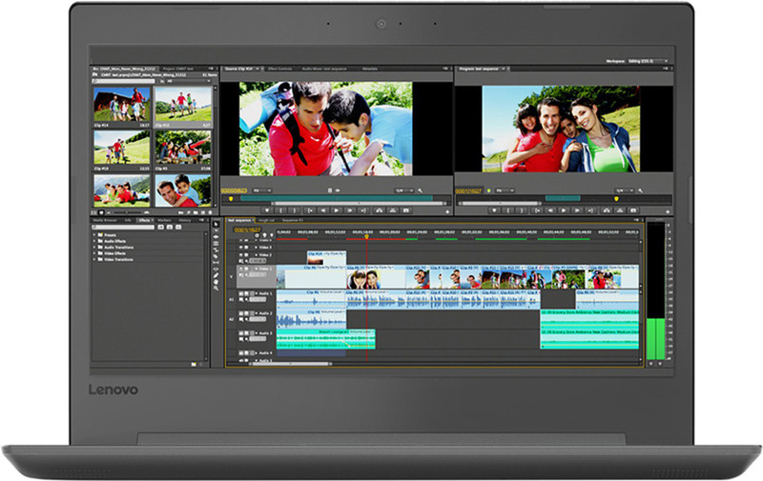Expand the Presets folder in Effects
This screenshot has height=481, width=763.
point(95,235)
